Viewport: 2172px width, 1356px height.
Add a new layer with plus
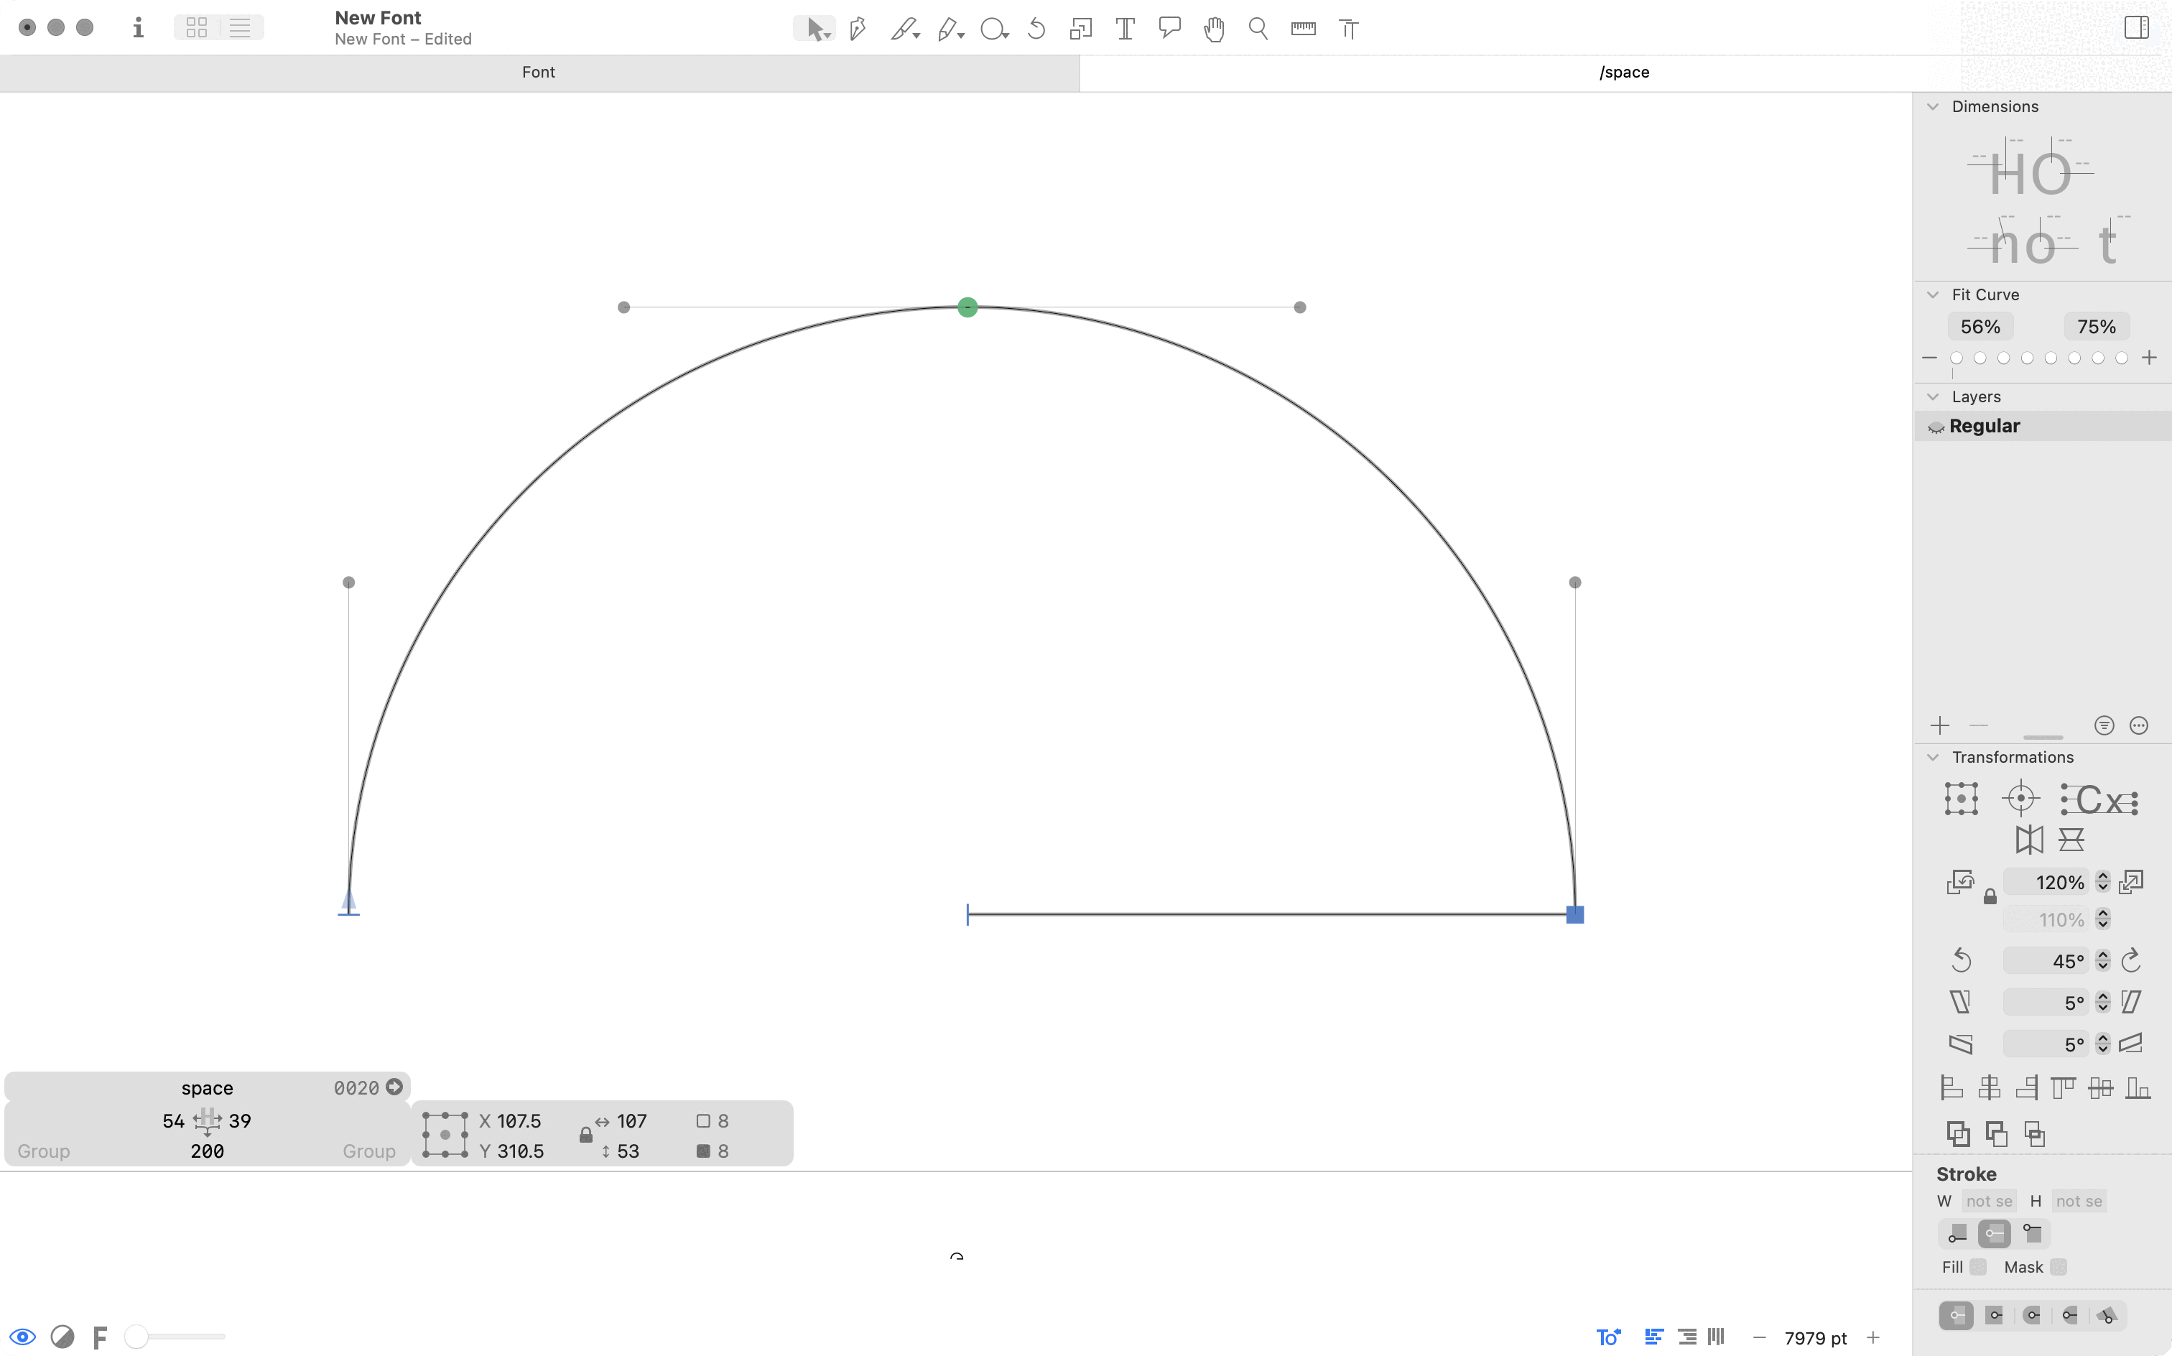click(x=1940, y=725)
